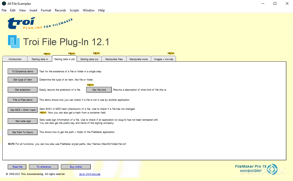Click the app icon in the title bar

(x=4, y=3)
